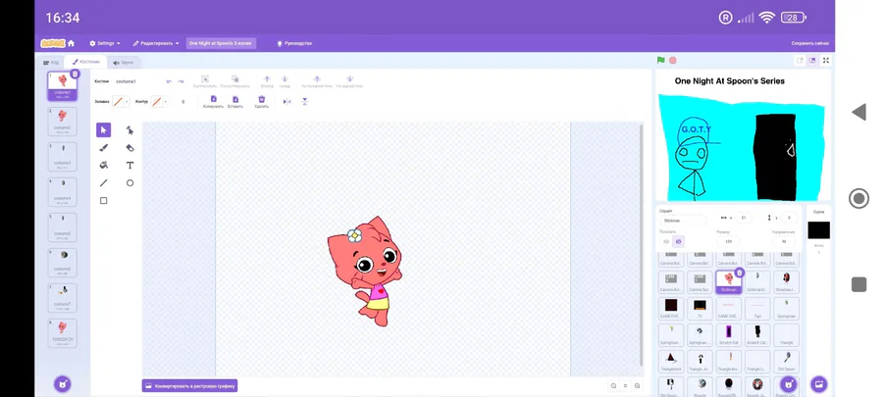The width and height of the screenshot is (883, 397).
Task: Select the stage backdrop thumbnail
Action: (x=819, y=230)
